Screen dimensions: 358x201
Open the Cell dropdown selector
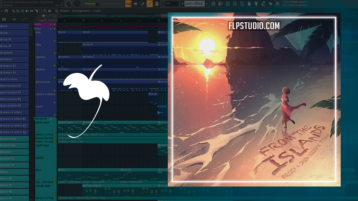click(172, 4)
